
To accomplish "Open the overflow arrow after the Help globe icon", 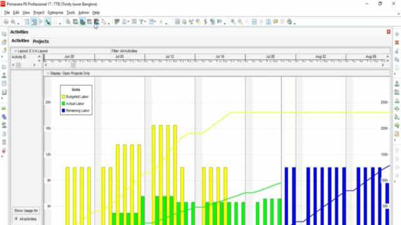I will [294, 24].
